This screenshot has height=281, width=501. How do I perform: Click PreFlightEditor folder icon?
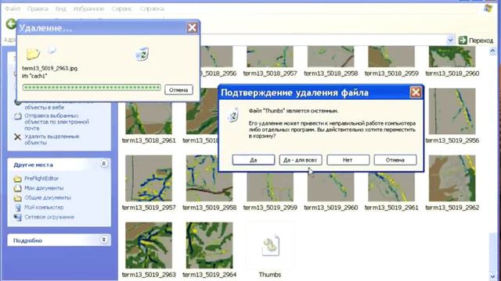(17, 179)
